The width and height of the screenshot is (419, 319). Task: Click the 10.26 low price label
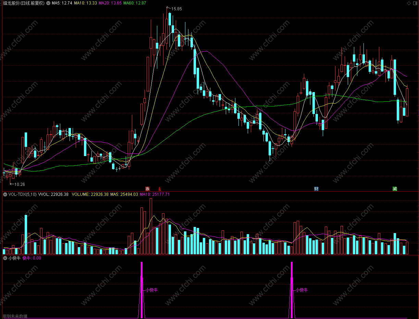point(20,184)
